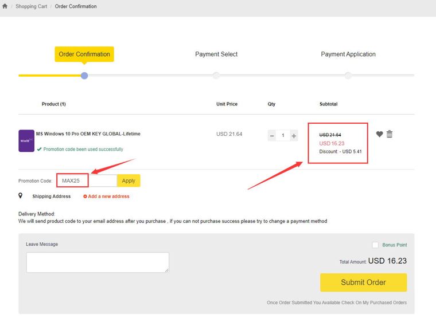The width and height of the screenshot is (436, 322).
Task: Focus the Promotion Code input field
Action: pos(87,180)
